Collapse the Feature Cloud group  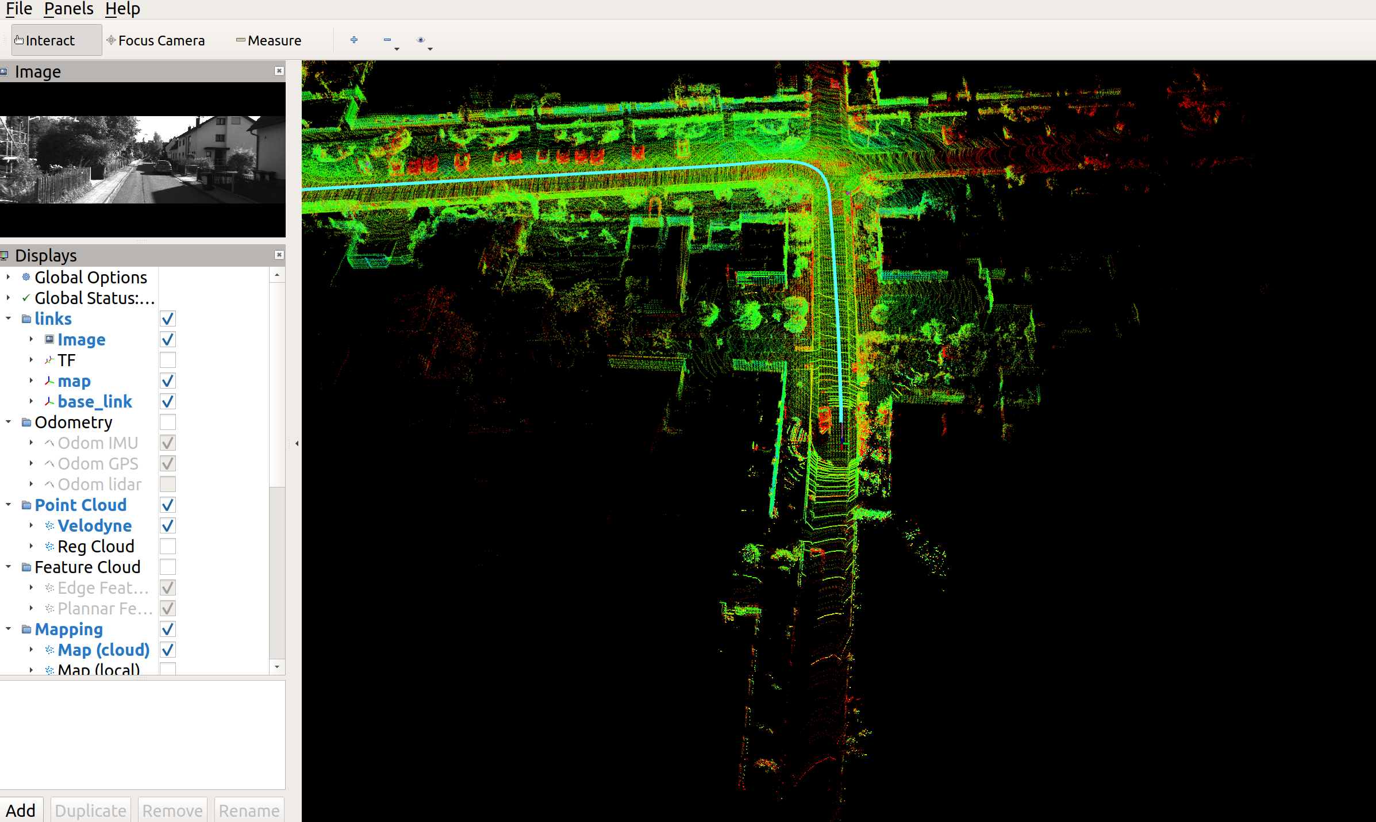click(x=8, y=567)
